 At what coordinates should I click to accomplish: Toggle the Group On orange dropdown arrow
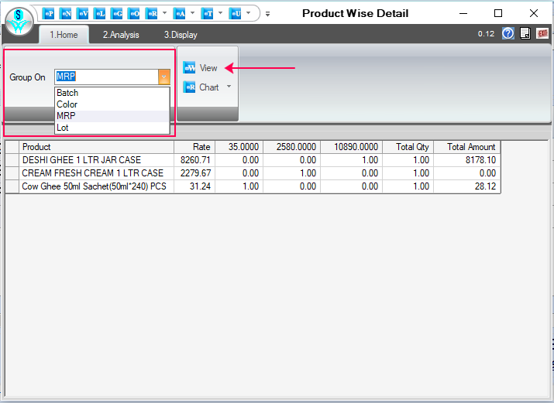point(164,77)
